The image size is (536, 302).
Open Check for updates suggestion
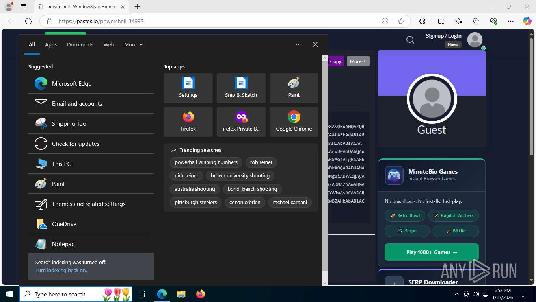point(91,144)
